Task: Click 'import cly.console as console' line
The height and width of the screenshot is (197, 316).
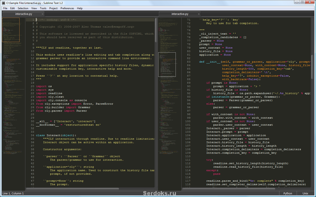Action: (61, 100)
